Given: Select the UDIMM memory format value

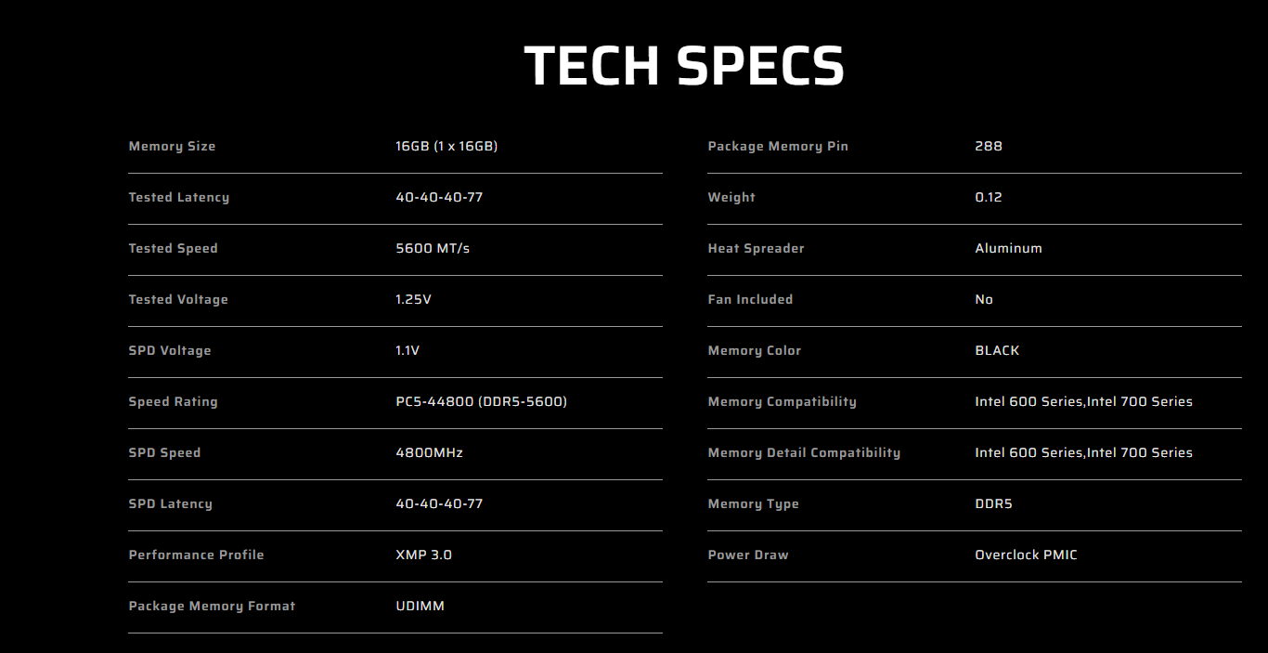Looking at the screenshot, I should pos(420,606).
